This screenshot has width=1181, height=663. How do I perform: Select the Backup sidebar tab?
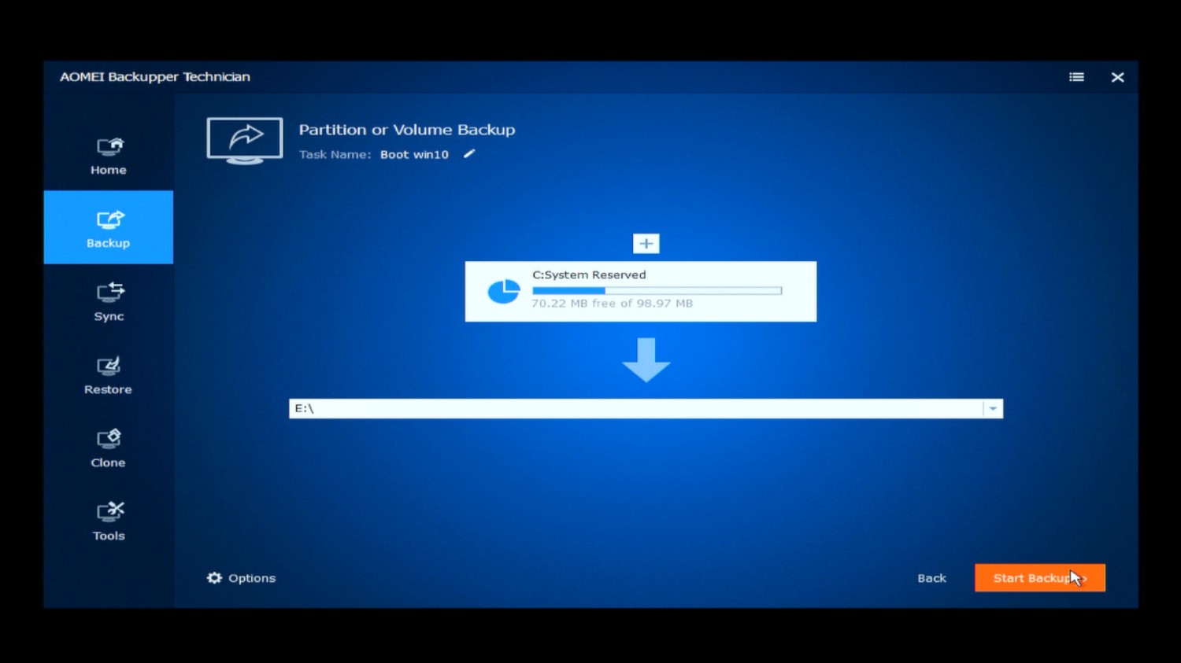coord(109,227)
